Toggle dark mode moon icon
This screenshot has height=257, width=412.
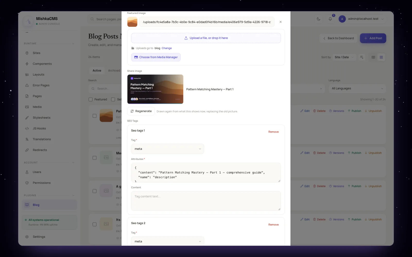319,19
